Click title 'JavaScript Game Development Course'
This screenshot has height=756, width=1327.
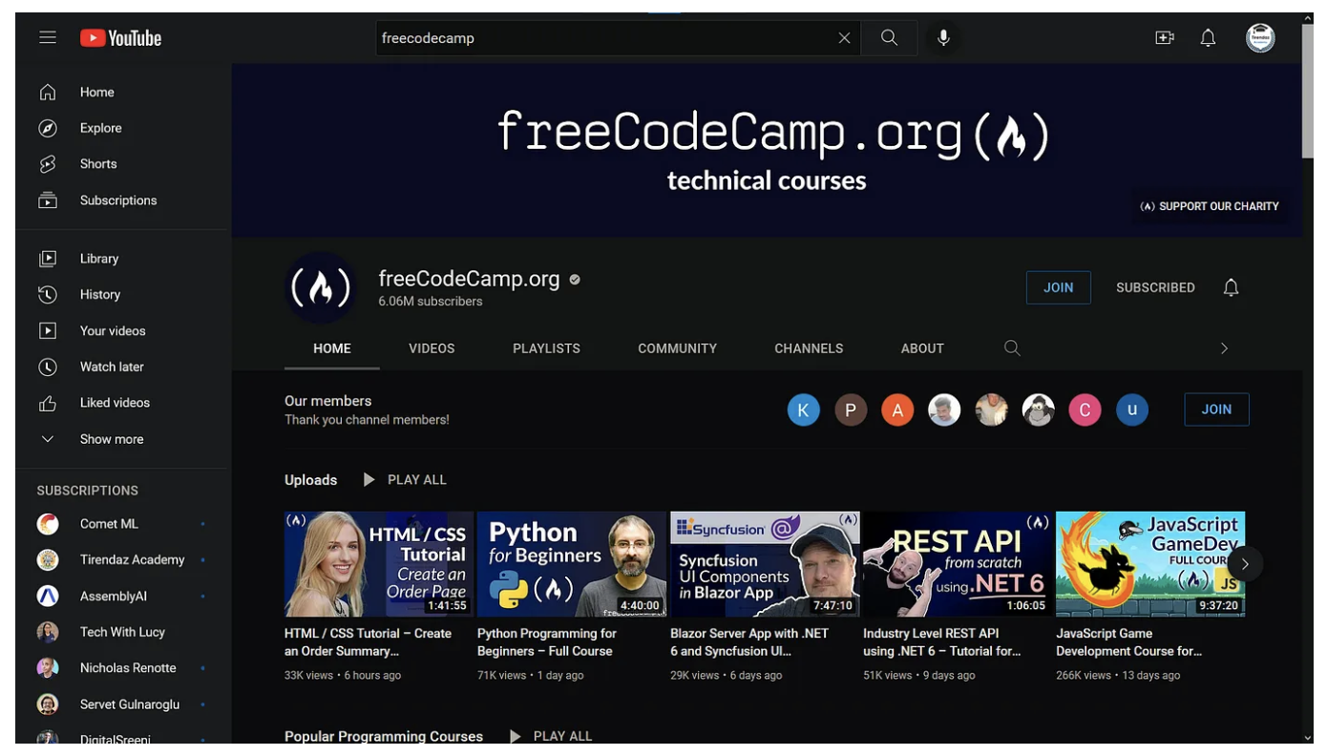[1129, 642]
